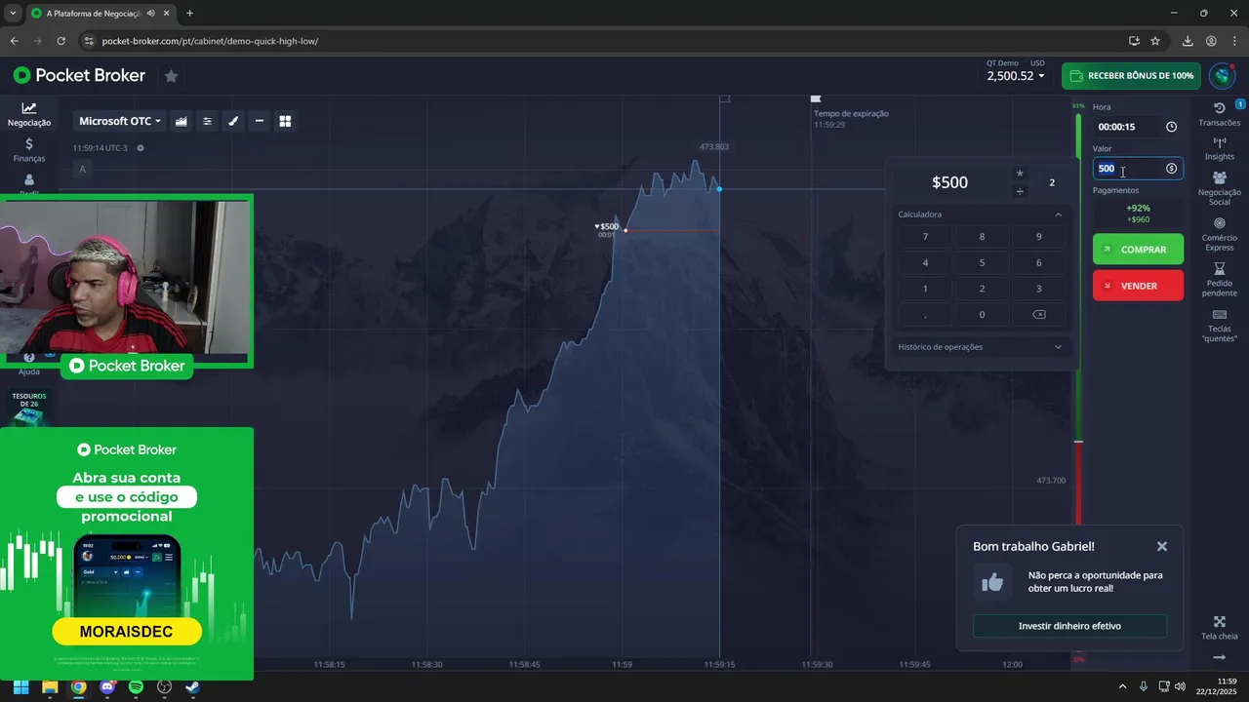Open Microsoft OTC asset dropdown
The width and height of the screenshot is (1249, 702).
point(120,121)
